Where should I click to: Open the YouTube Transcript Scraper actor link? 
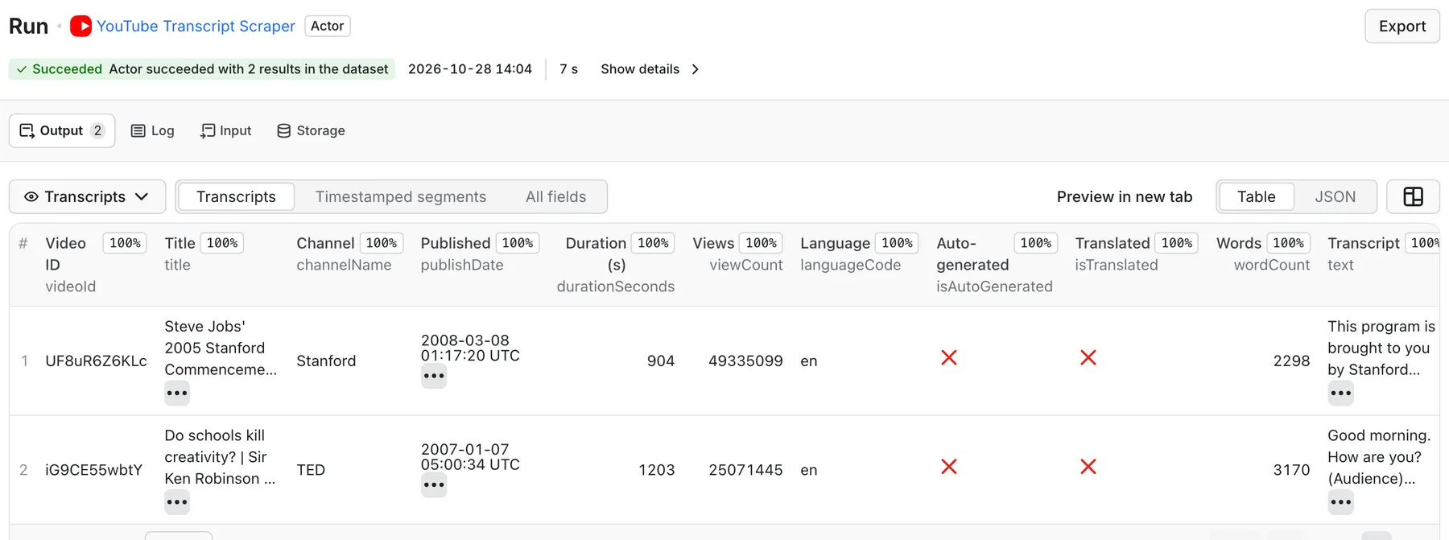click(x=196, y=26)
